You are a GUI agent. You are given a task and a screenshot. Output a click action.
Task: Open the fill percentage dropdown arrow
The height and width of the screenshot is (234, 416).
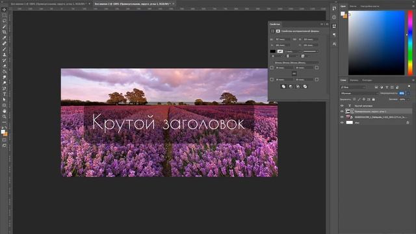(x=408, y=99)
